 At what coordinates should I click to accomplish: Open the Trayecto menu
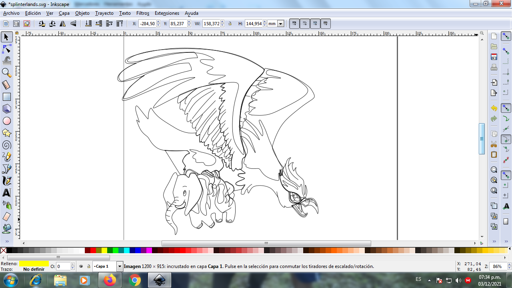pyautogui.click(x=104, y=13)
